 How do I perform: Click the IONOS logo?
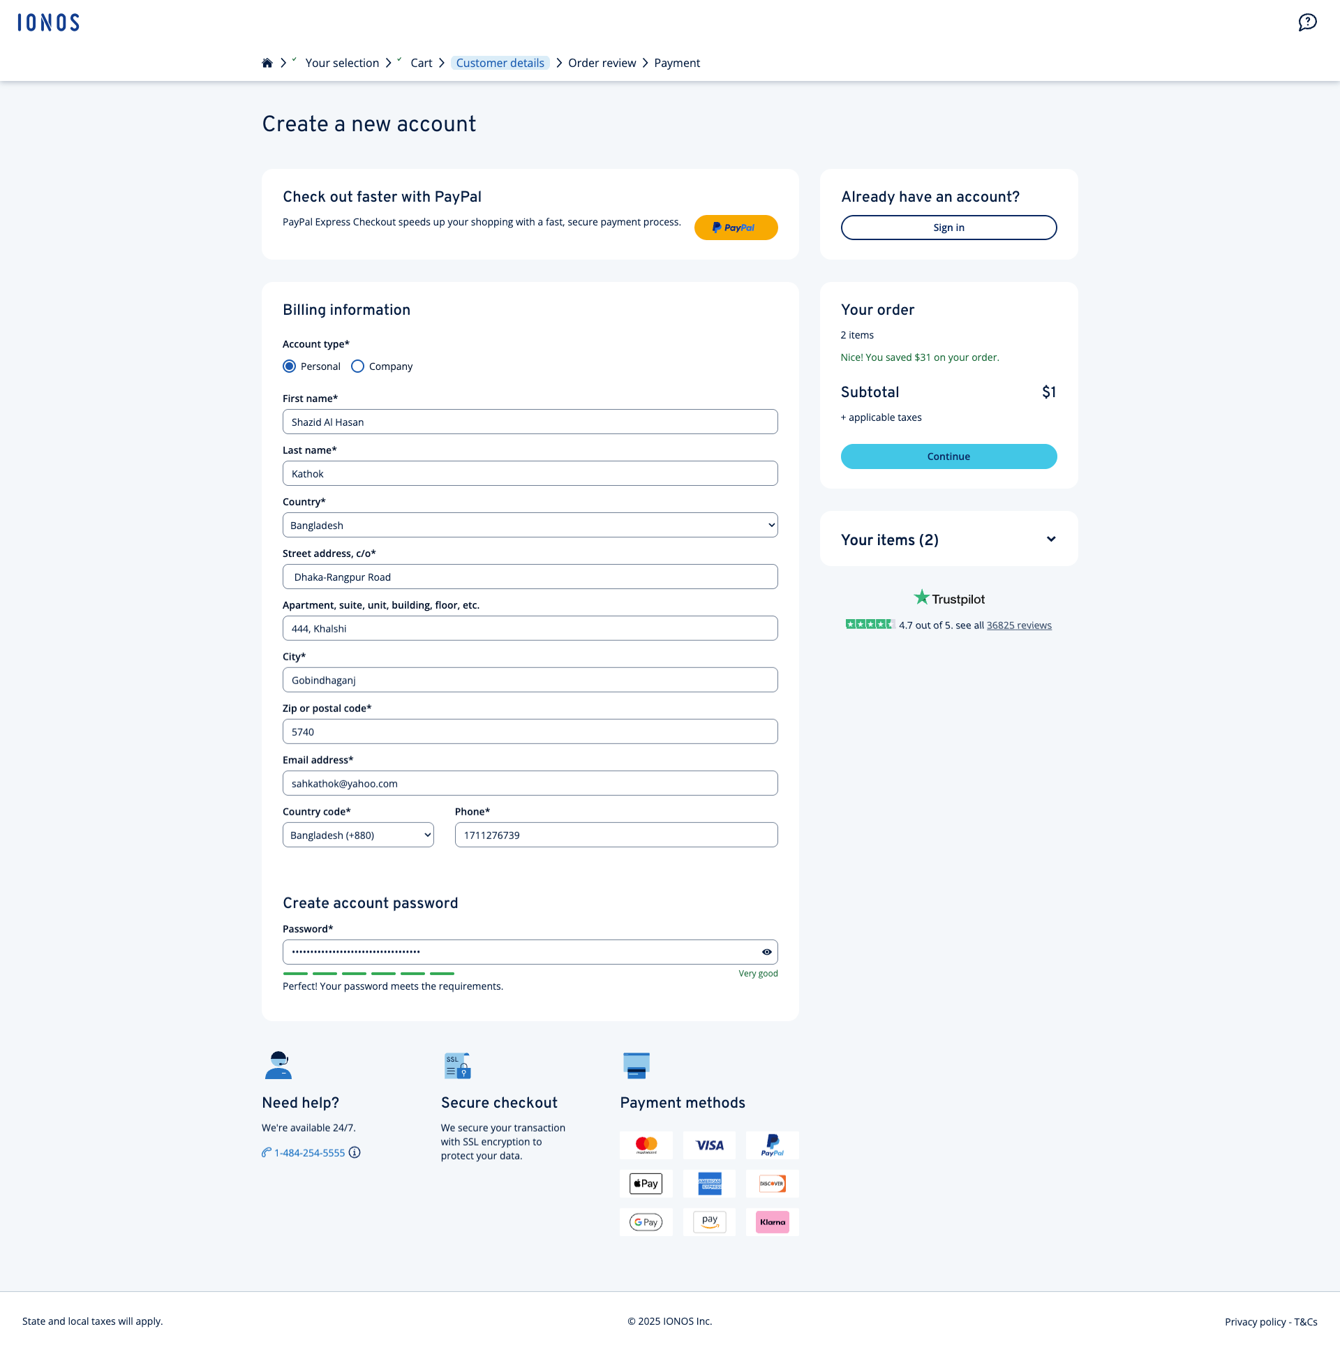(x=49, y=22)
